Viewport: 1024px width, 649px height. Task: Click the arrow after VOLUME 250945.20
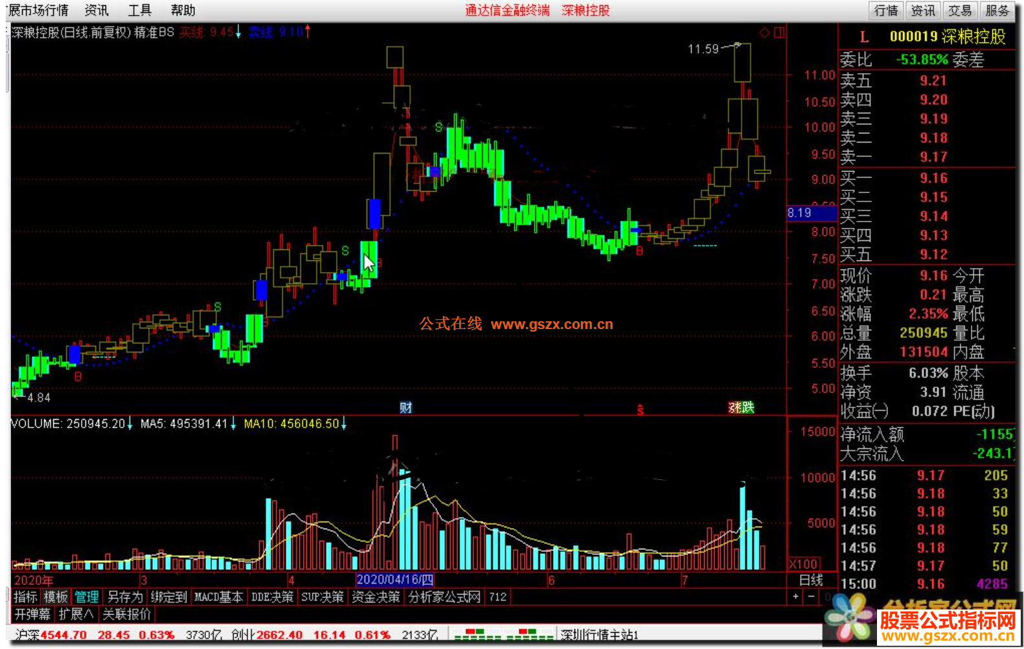coord(130,424)
